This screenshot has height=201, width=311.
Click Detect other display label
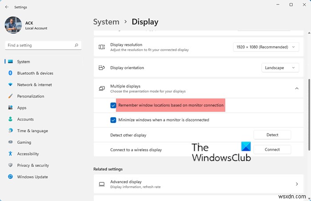tap(128, 135)
